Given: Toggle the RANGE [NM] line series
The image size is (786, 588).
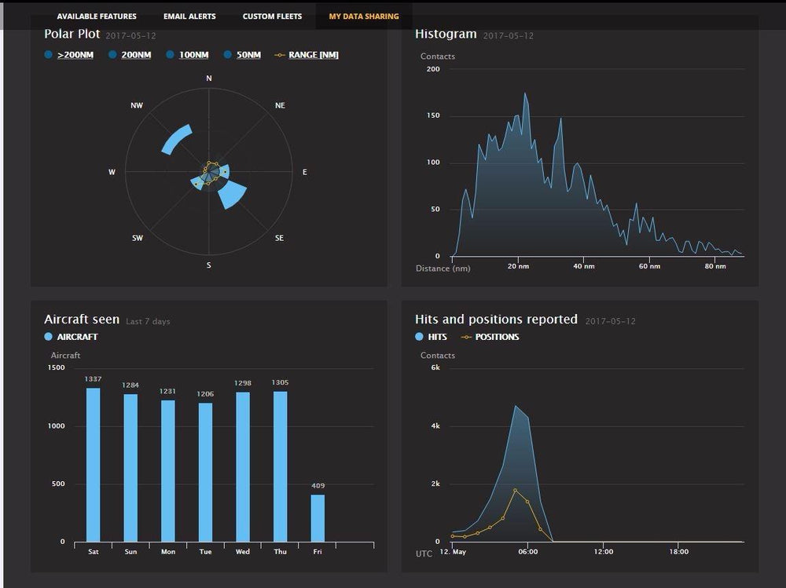Looking at the screenshot, I should click(x=307, y=55).
